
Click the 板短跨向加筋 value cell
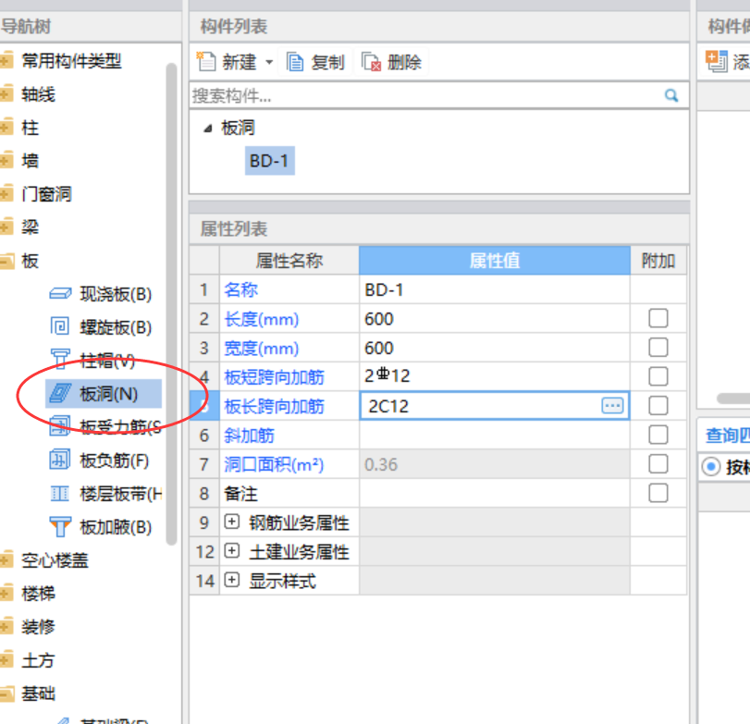click(x=494, y=376)
